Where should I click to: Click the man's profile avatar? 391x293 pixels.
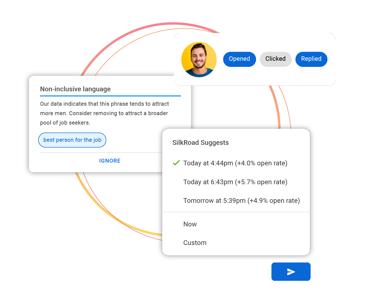pos(199,59)
